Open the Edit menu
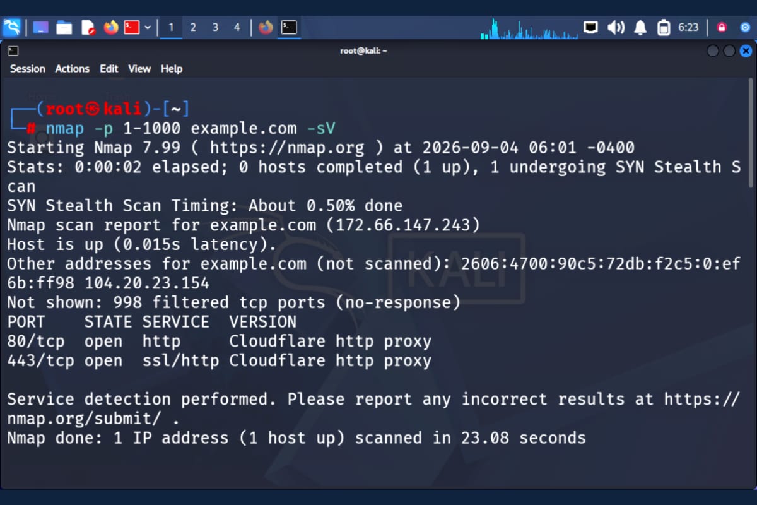 [109, 69]
